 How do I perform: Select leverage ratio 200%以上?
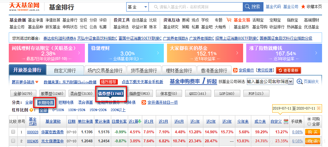click(x=118, y=110)
